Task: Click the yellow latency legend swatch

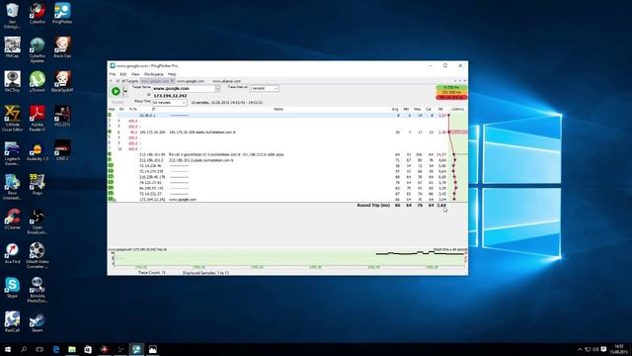Action: click(451, 92)
